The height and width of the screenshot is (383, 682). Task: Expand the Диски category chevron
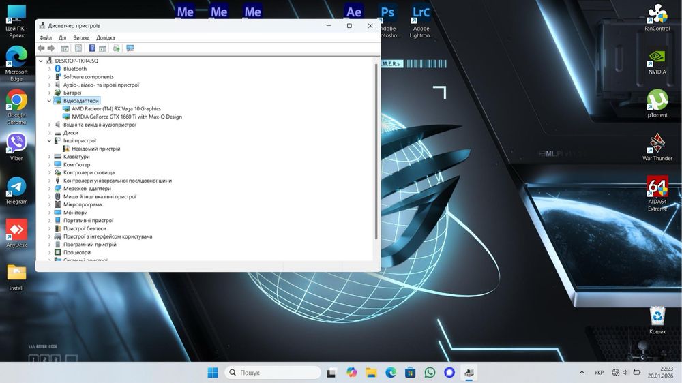pos(49,133)
